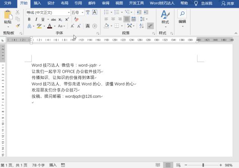Open the borders dropdown arrow

[122, 26]
